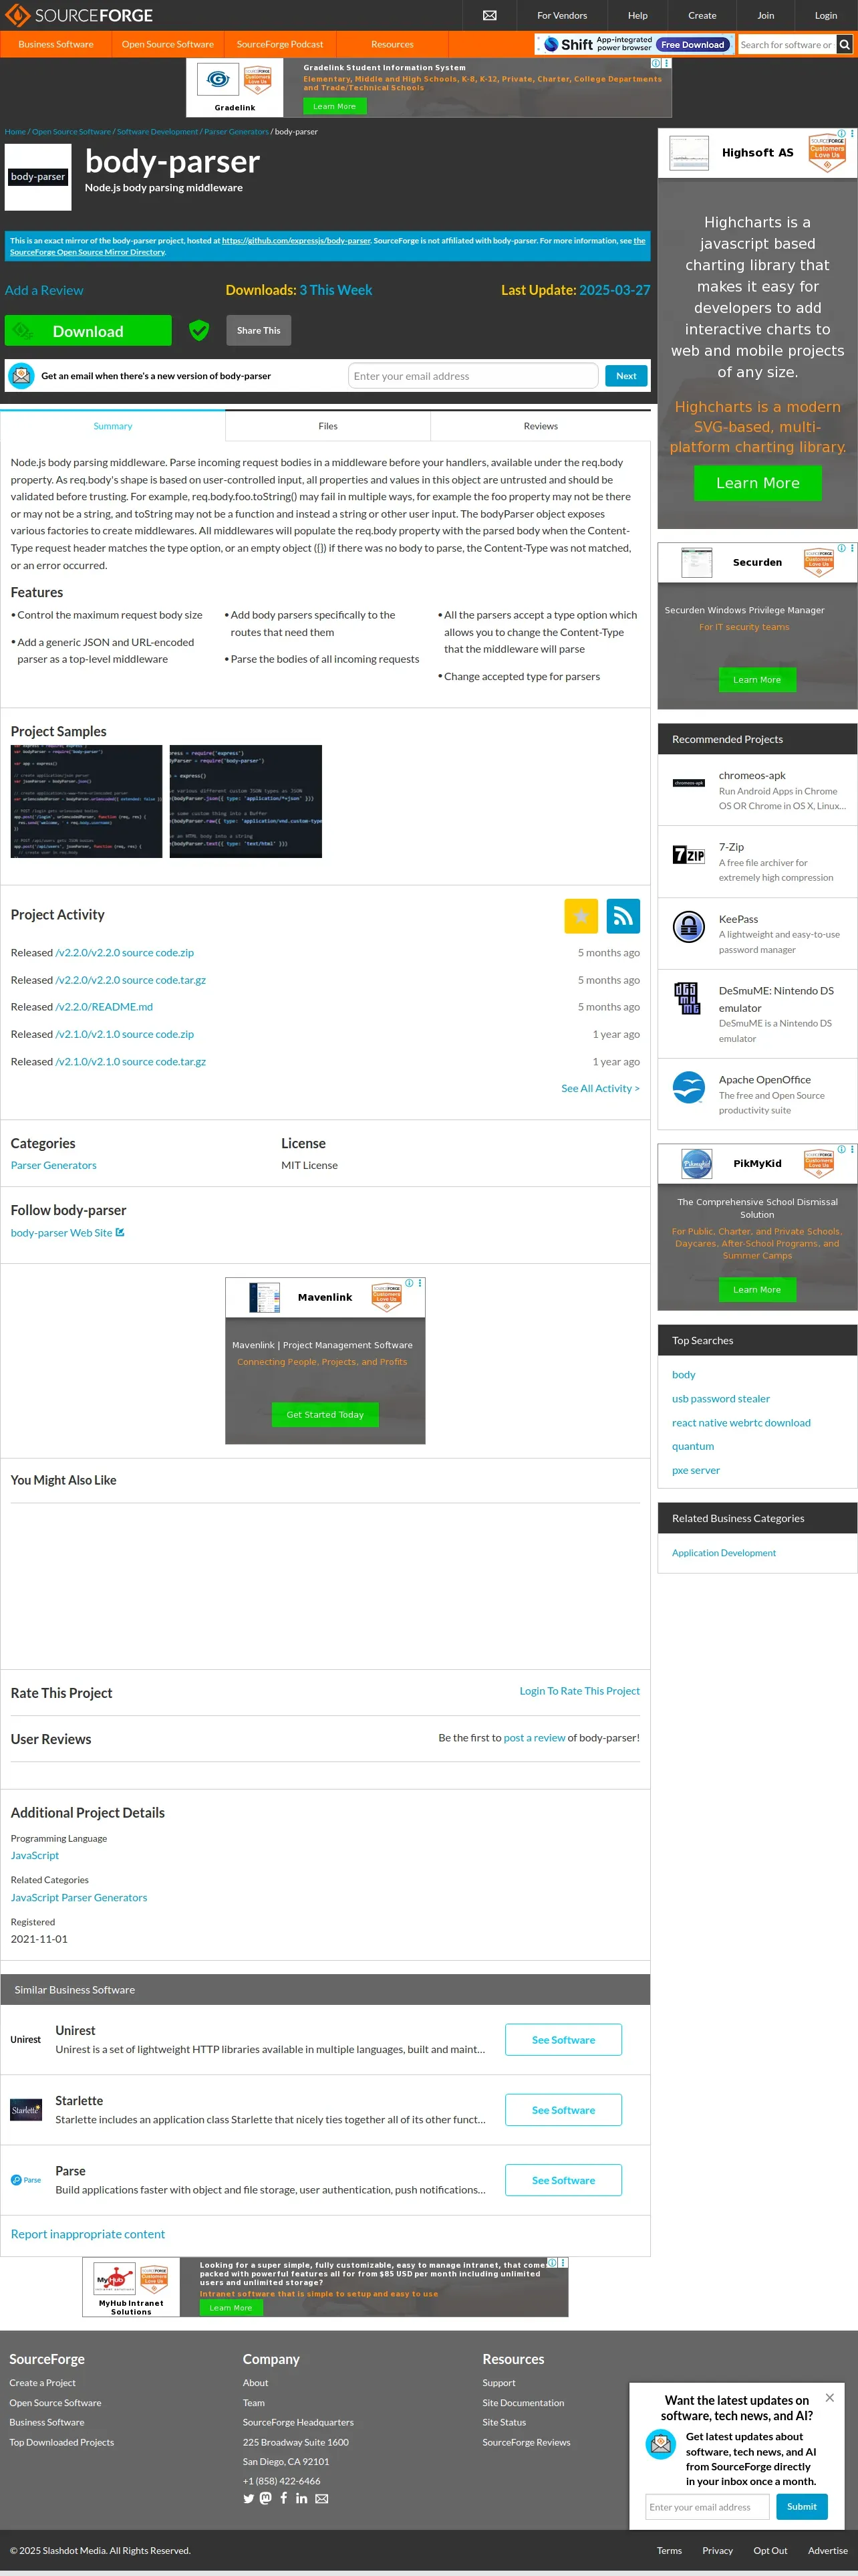The image size is (858, 2576).
Task: Open Facebook icon in footer
Action: tap(284, 2498)
